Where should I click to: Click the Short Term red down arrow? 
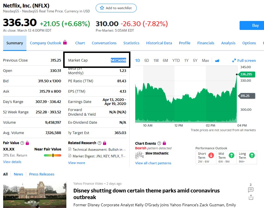point(211,155)
